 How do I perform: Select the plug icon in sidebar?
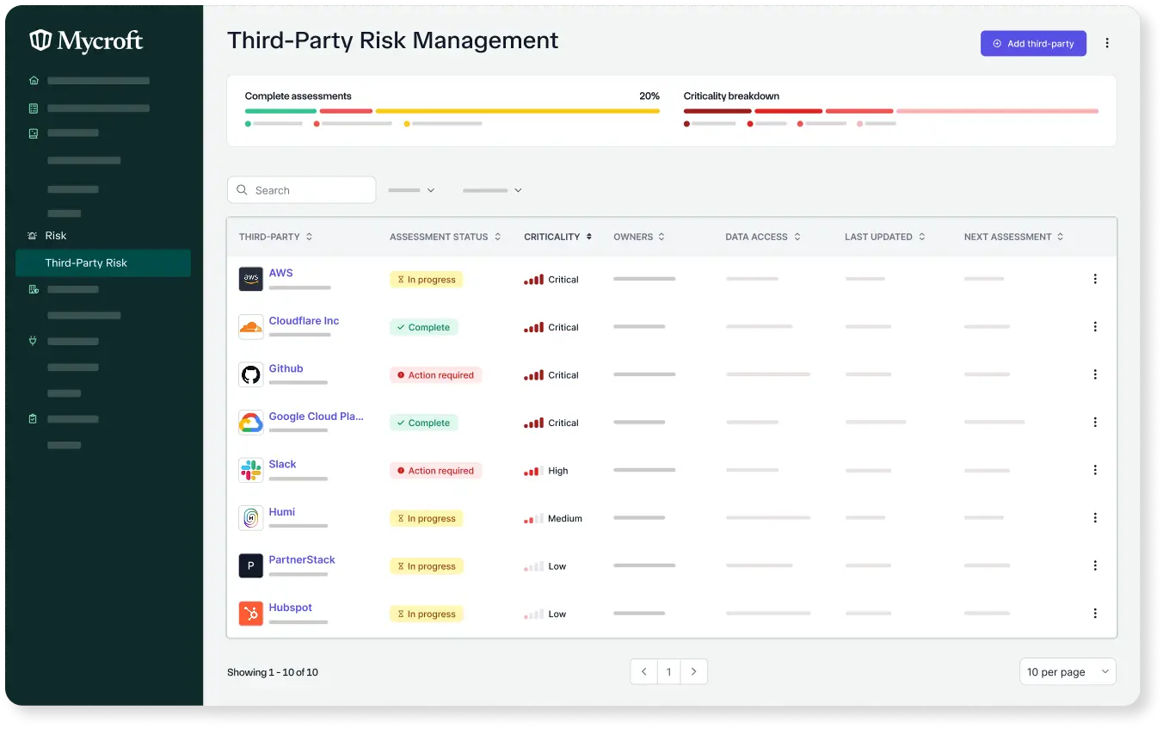(x=34, y=341)
